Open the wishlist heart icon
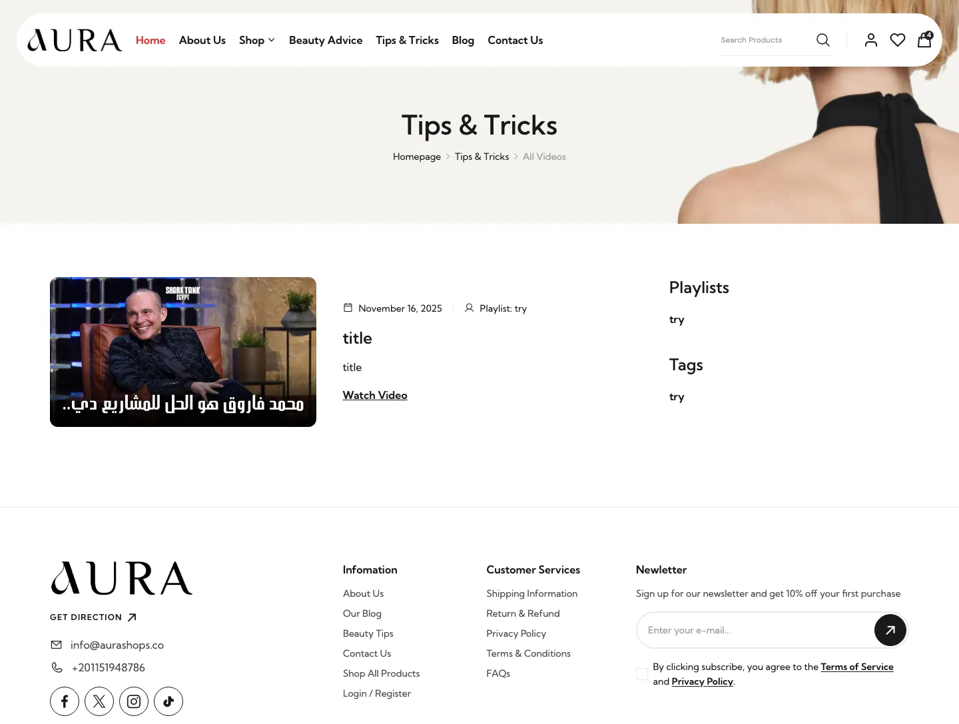The image size is (959, 724). (898, 40)
